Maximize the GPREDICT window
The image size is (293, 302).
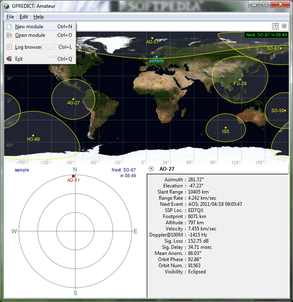click(x=265, y=4)
